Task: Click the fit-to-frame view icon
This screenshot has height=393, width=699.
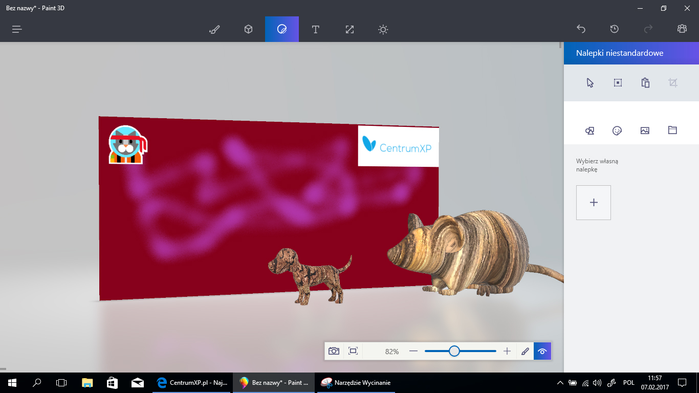Action: [353, 351]
